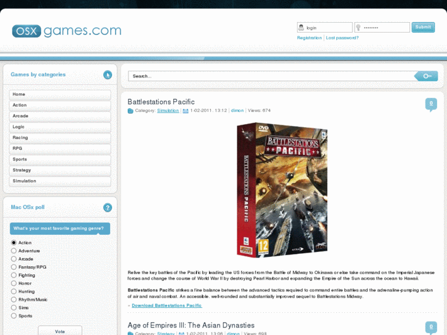Open the Simulation category link under Battlestations Pacific
The height and width of the screenshot is (335, 447).
(x=168, y=111)
